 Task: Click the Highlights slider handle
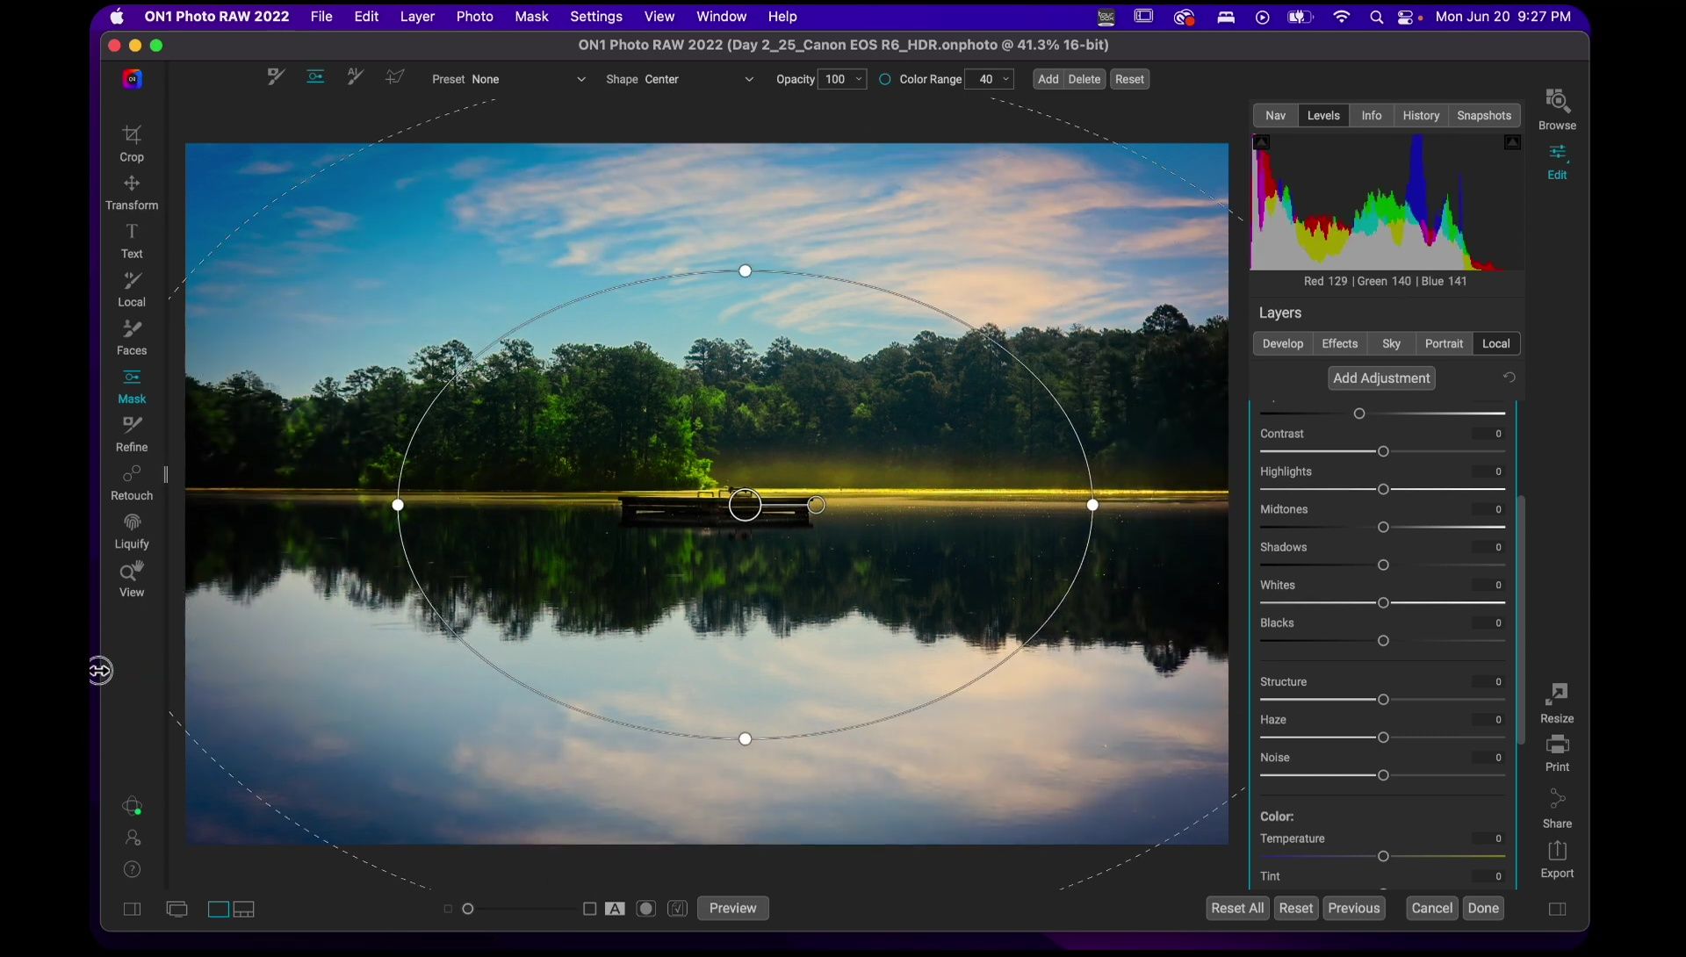point(1383,489)
